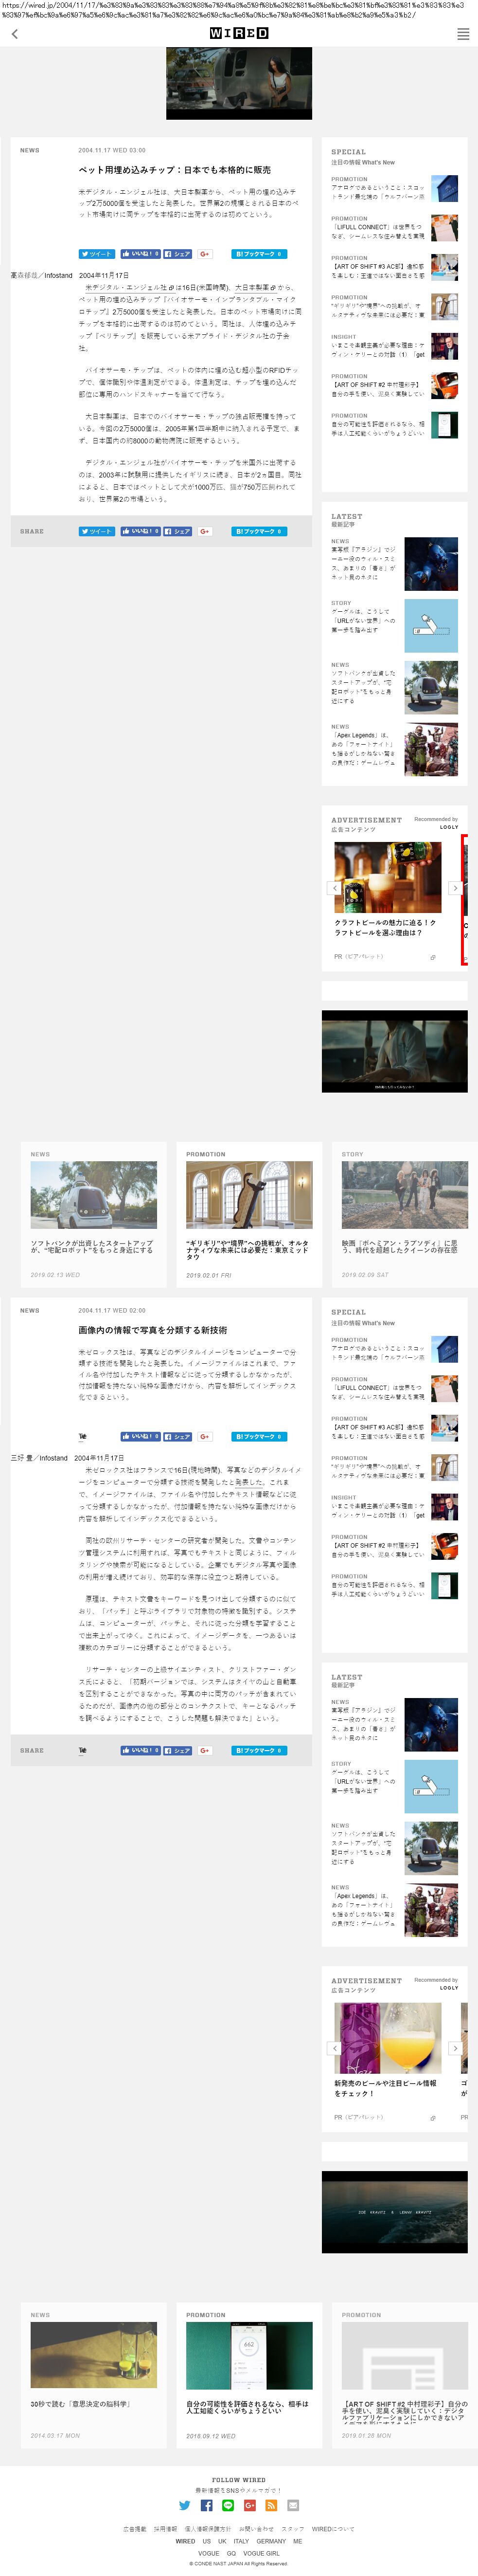This screenshot has height=2576, width=478.
Task: Show previous ad in craft beer carousel
Action: pyautogui.click(x=335, y=887)
